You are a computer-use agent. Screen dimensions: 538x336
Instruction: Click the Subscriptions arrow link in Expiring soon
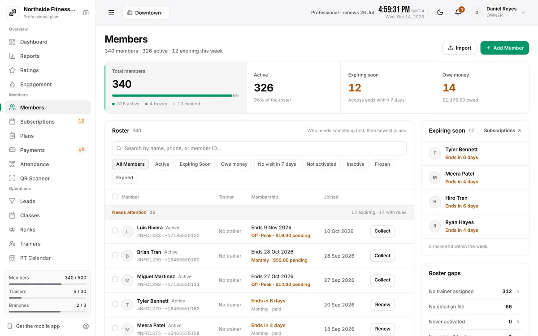point(502,131)
